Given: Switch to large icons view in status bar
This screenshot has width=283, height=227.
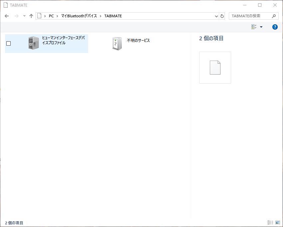Looking at the screenshot, I should (x=278, y=222).
